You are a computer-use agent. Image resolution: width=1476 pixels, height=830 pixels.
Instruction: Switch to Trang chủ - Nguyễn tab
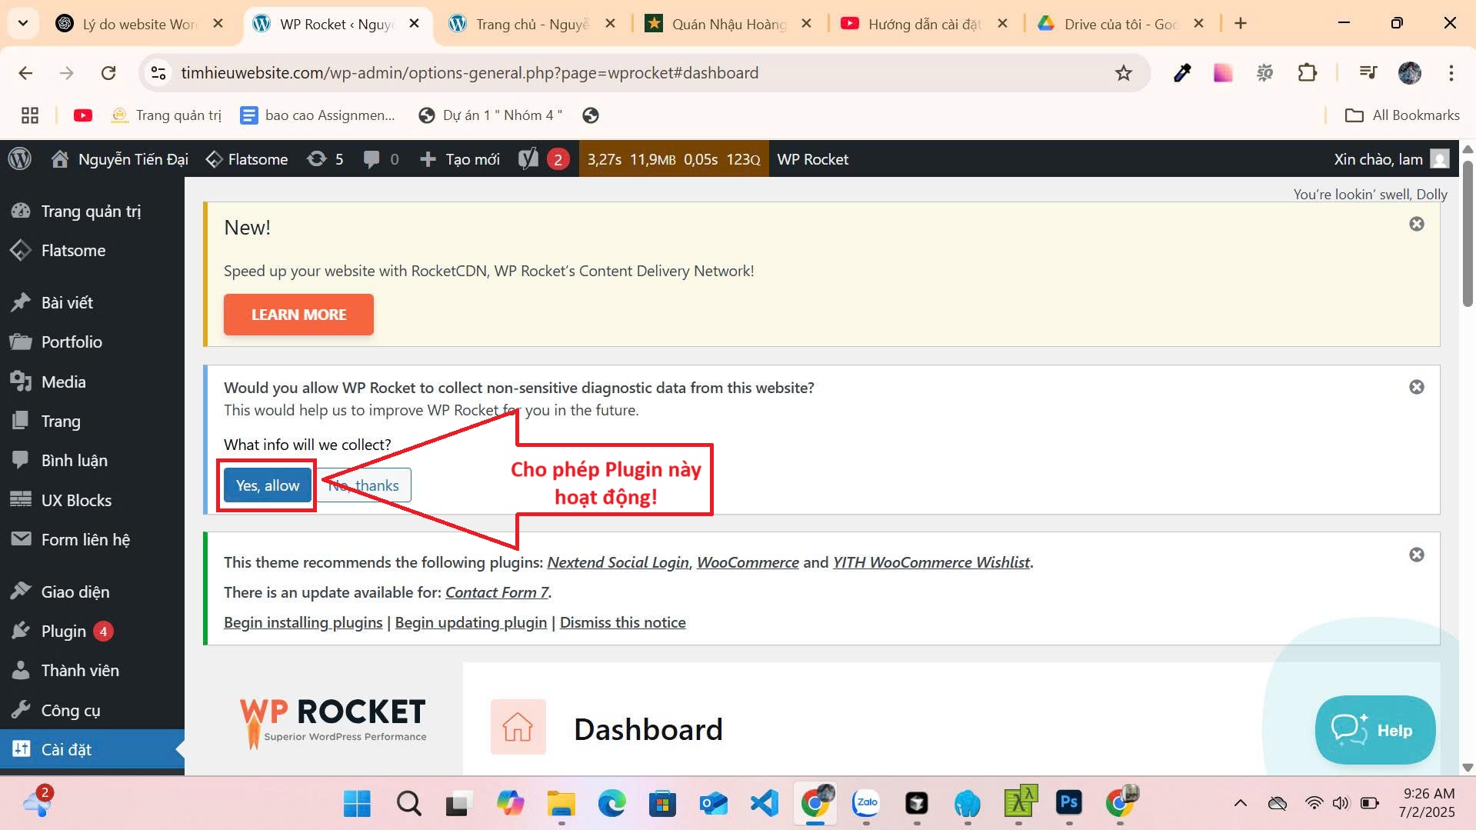click(x=533, y=24)
